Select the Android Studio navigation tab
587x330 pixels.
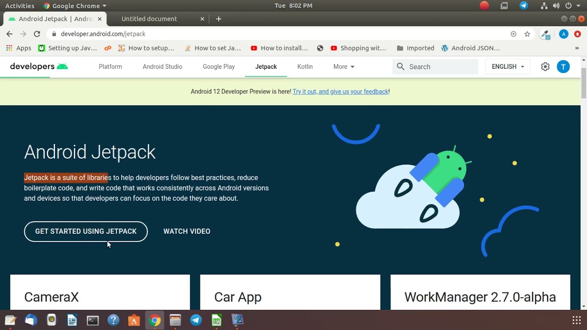[x=162, y=66]
